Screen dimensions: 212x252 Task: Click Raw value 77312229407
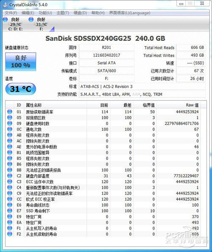point(186,176)
